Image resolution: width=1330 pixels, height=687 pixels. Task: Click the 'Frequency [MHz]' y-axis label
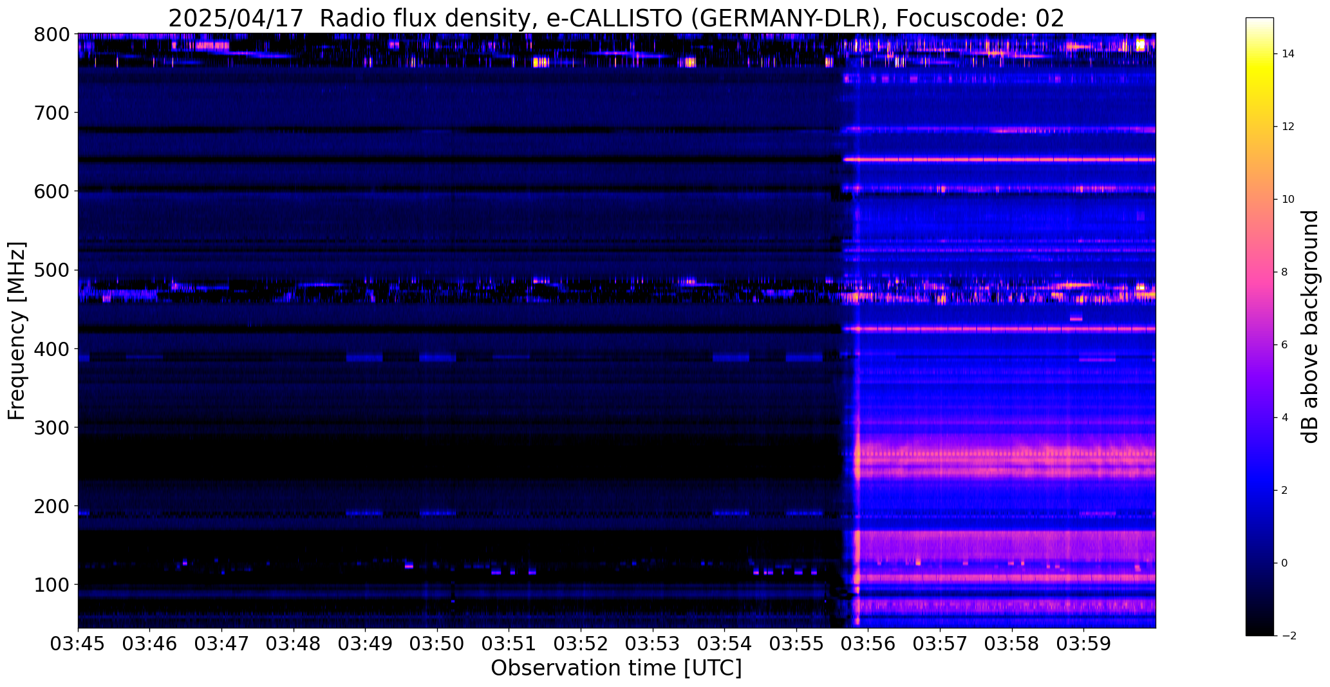(x=17, y=331)
